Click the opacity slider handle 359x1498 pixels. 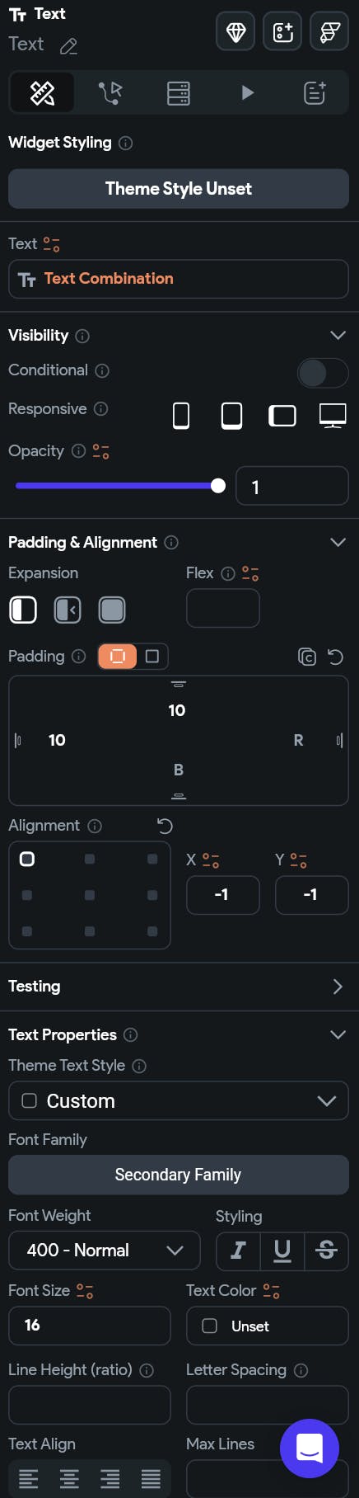218,486
